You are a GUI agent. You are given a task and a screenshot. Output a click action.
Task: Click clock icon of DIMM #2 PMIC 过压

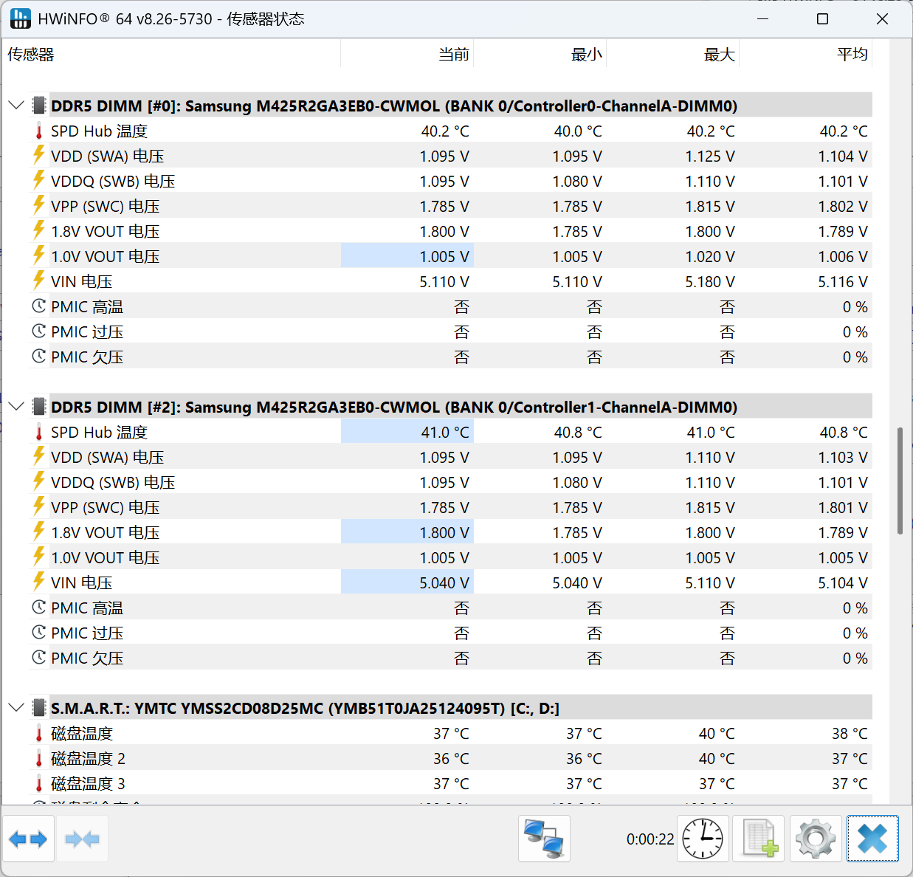pos(39,633)
